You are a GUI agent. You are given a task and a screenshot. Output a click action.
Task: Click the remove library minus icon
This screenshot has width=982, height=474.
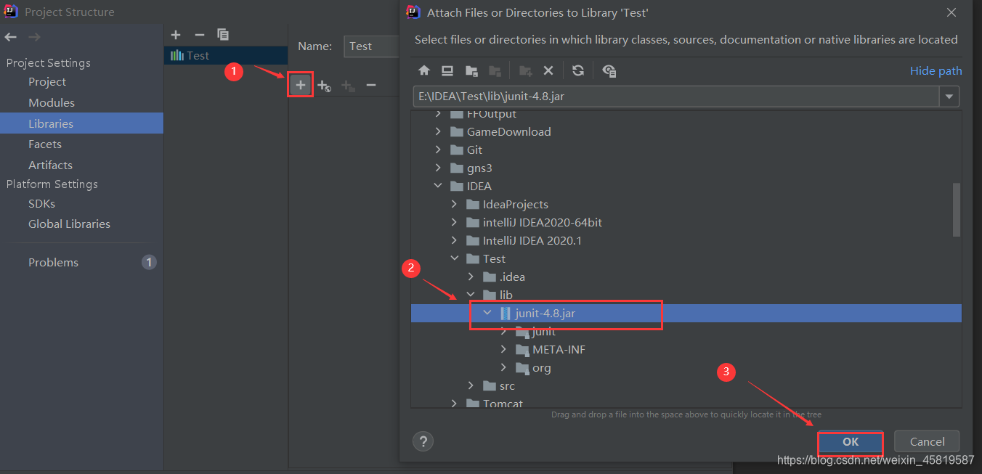200,35
